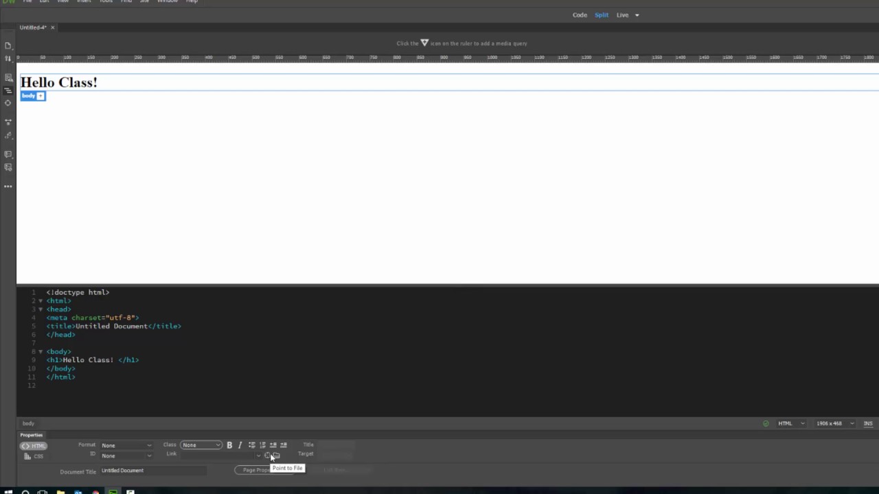Open the HTML language dropdown in status bar
879x494 pixels.
pyautogui.click(x=791, y=423)
